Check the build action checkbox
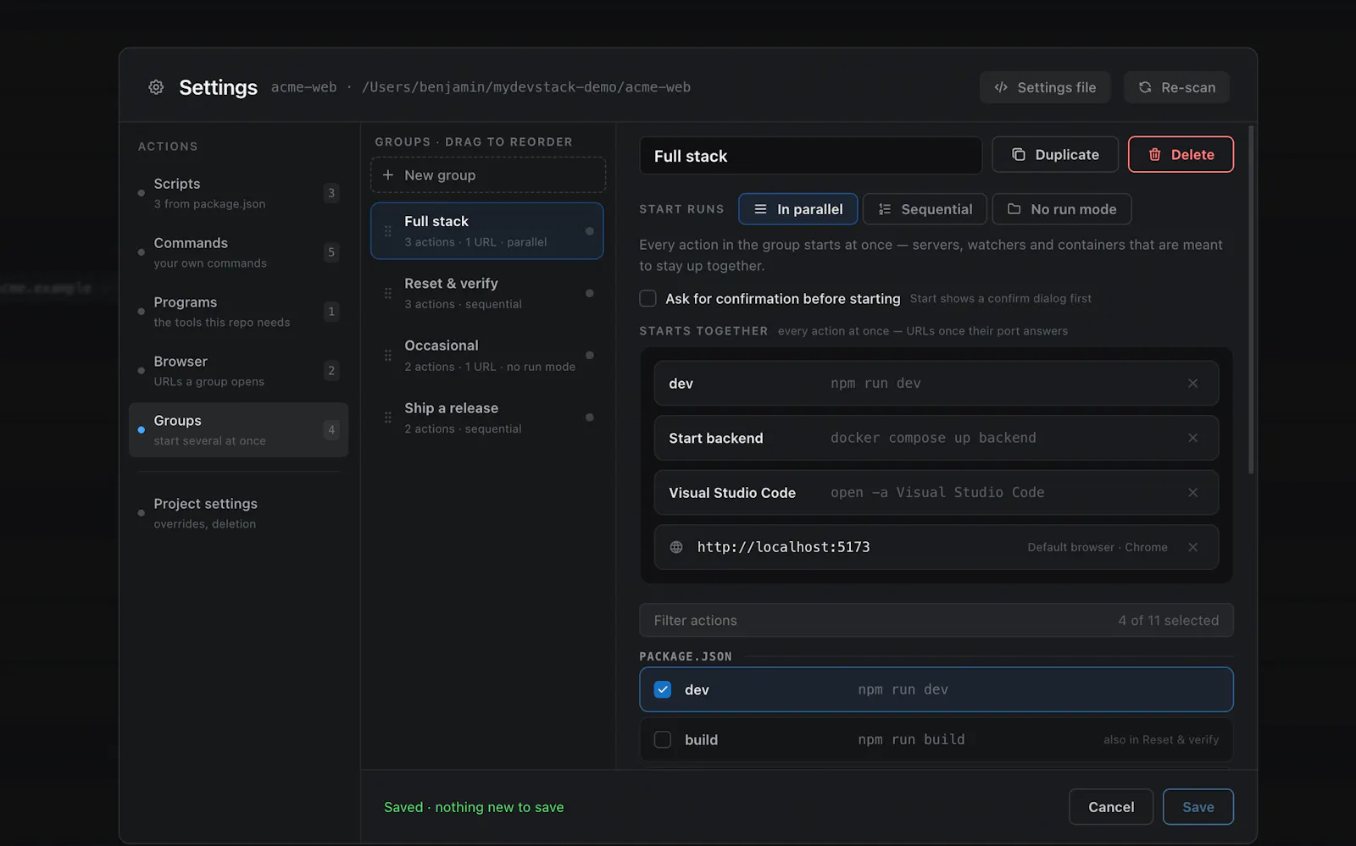 tap(663, 739)
